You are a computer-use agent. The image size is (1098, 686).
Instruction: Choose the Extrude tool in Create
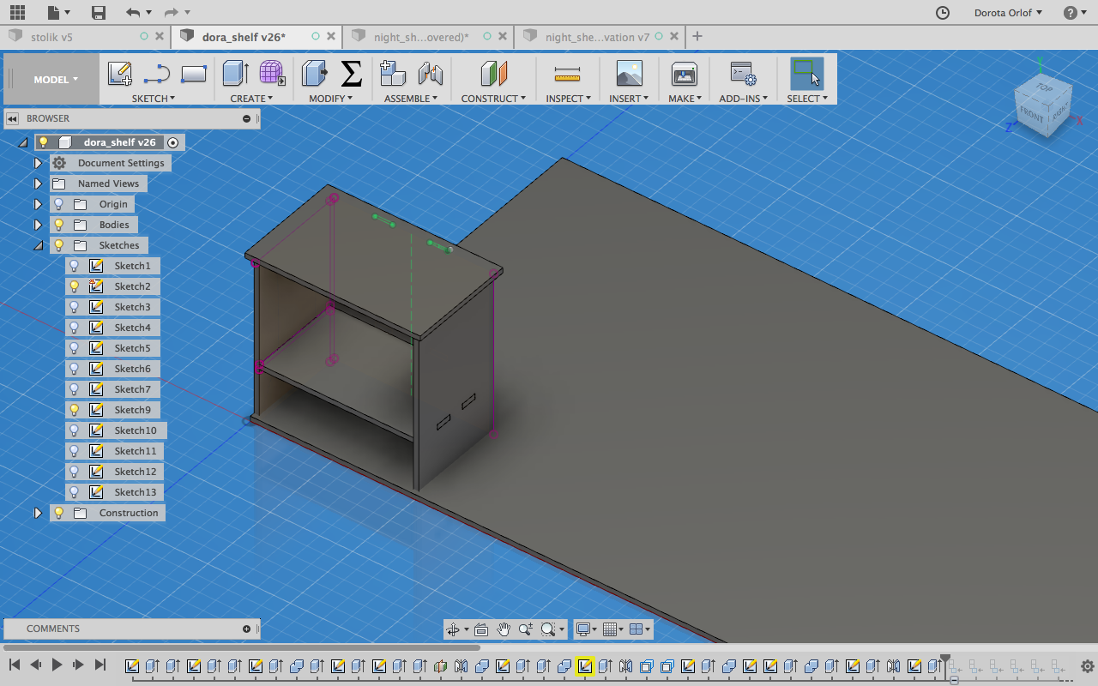(235, 74)
